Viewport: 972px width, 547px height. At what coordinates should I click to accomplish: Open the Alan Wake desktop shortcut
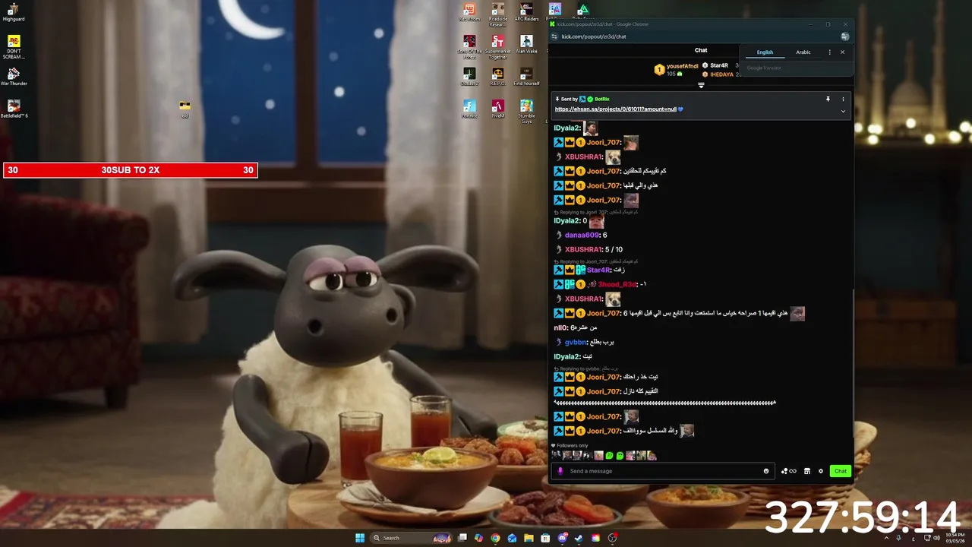526,44
